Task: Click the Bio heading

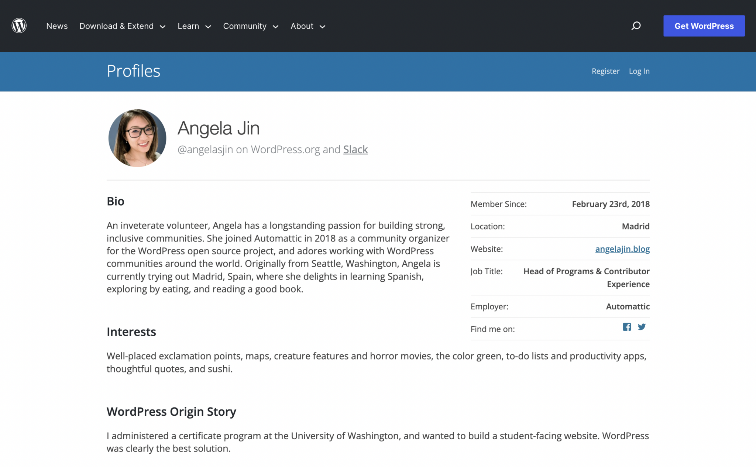Action: coord(116,201)
